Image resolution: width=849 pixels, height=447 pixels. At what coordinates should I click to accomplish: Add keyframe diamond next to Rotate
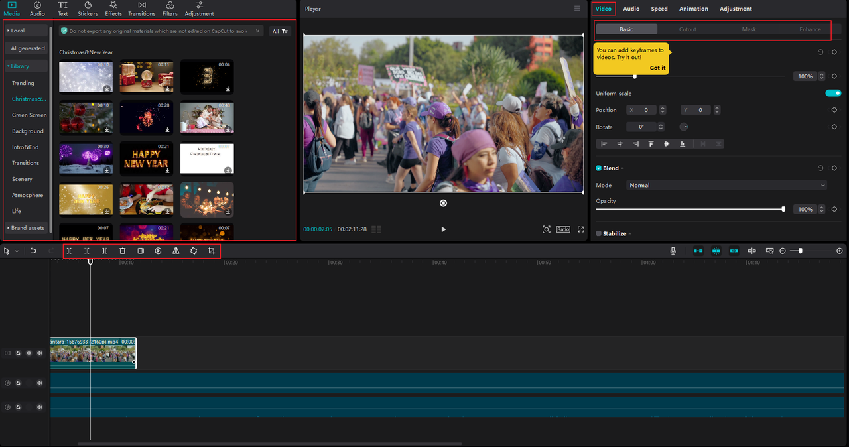point(834,127)
